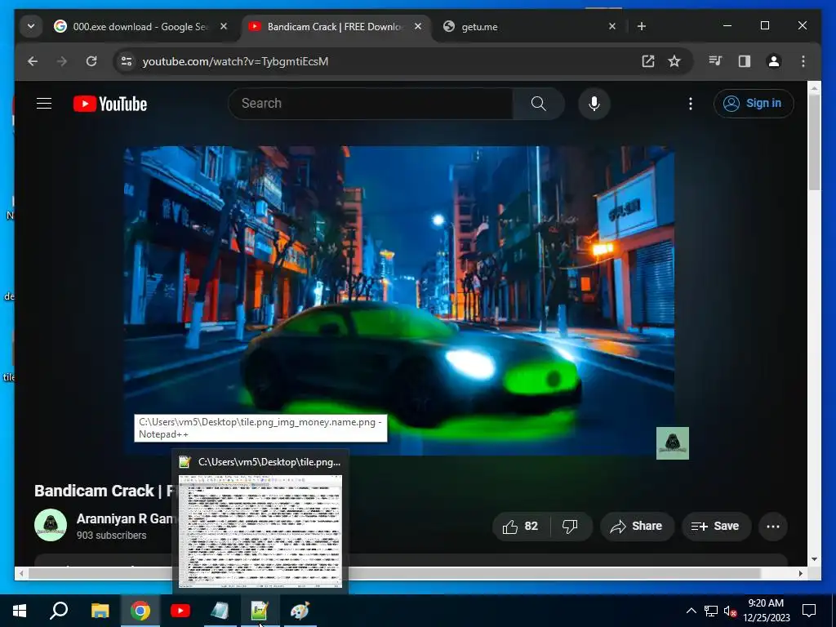Open the notification center icon

click(x=809, y=611)
